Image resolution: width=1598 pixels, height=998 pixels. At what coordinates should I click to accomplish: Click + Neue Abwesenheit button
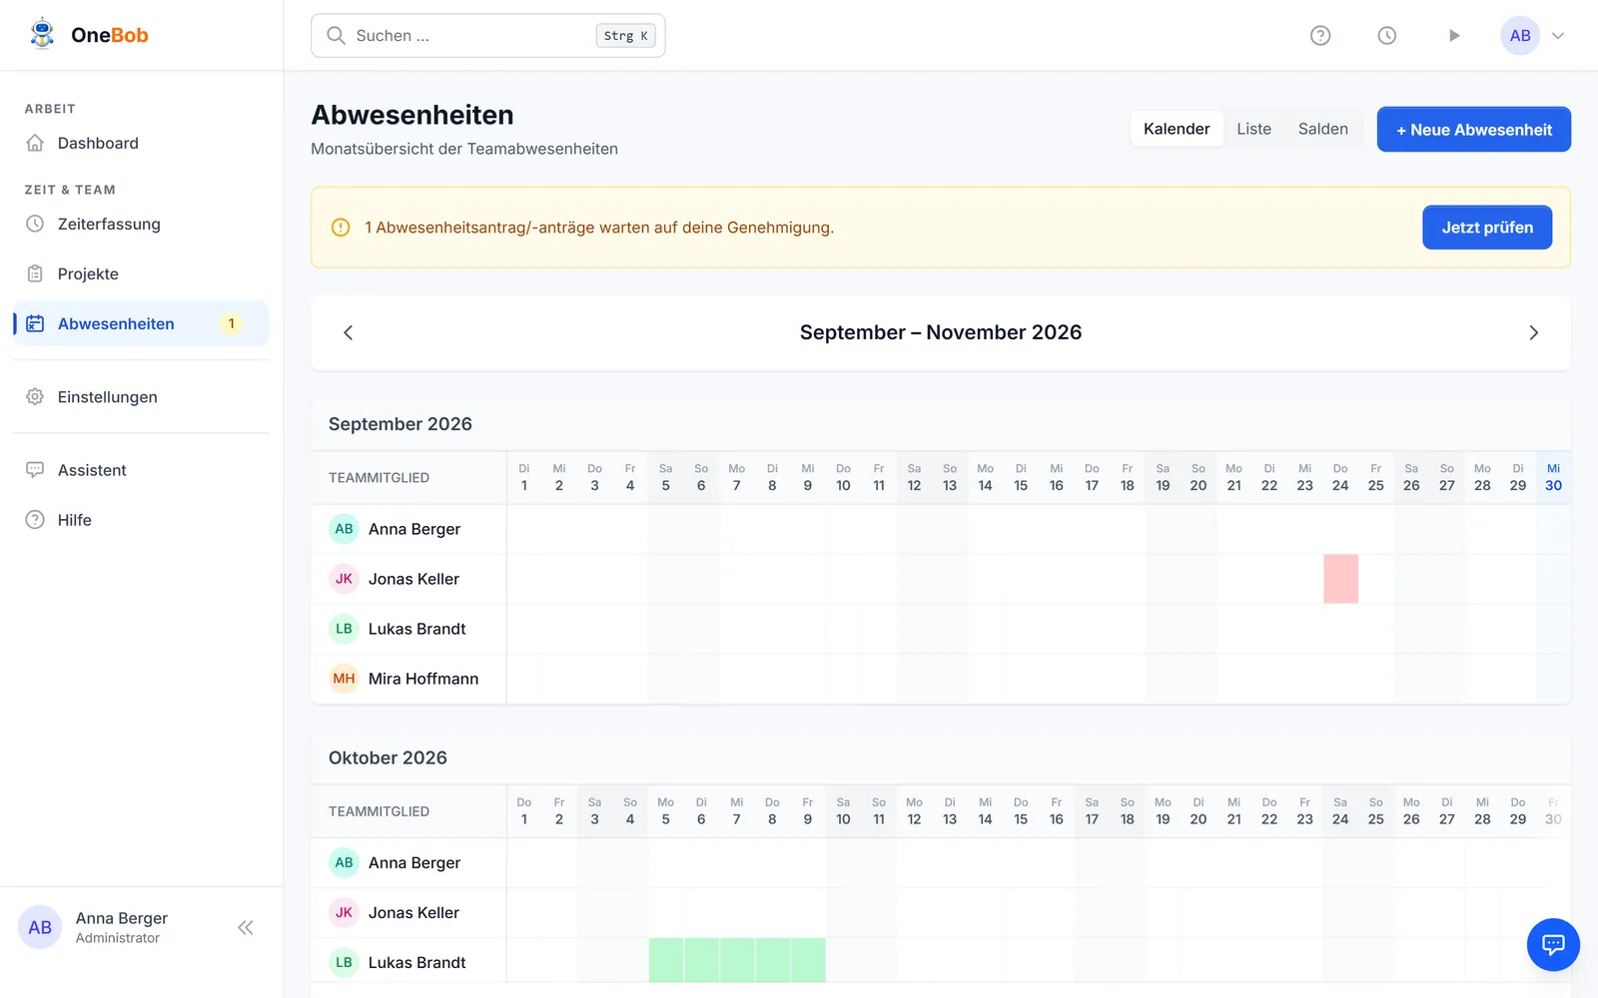coord(1473,130)
